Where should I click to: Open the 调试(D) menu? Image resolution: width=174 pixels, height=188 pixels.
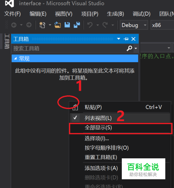click(142, 14)
